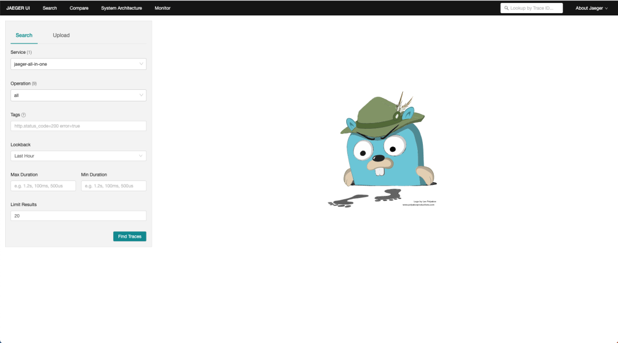Click the Operation dropdown arrow

pos(141,95)
